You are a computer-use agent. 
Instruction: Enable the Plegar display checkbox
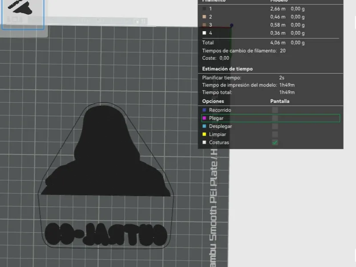click(275, 118)
